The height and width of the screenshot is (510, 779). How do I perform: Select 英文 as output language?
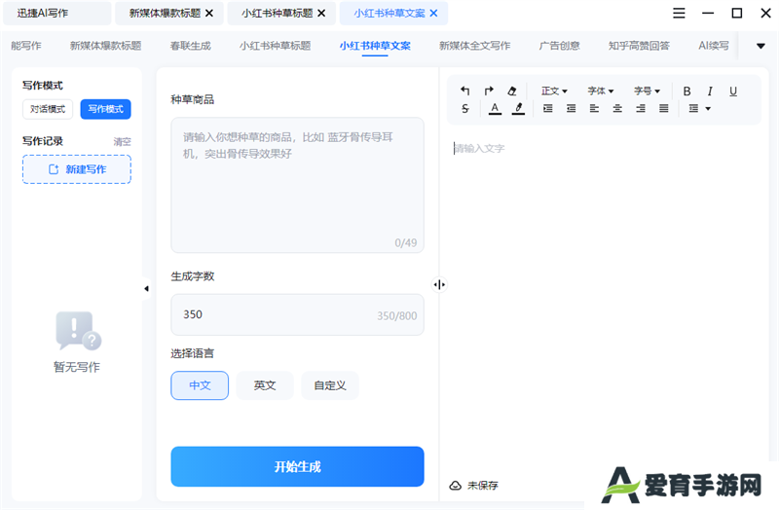[x=265, y=385]
